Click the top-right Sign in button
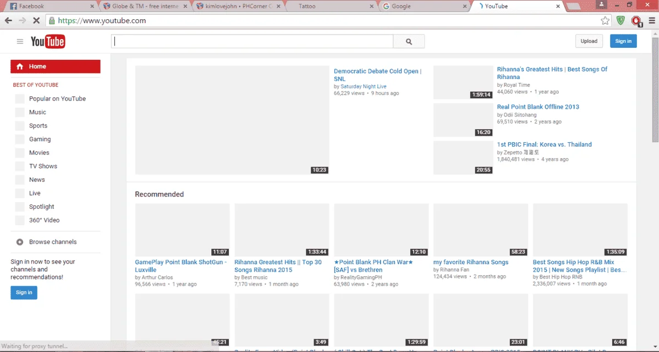The image size is (659, 352). click(623, 41)
